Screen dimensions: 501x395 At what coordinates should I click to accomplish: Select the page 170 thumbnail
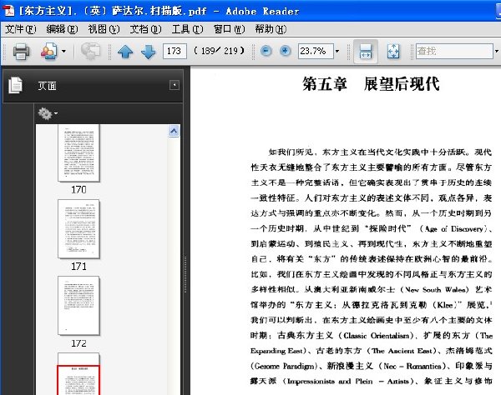click(x=79, y=153)
